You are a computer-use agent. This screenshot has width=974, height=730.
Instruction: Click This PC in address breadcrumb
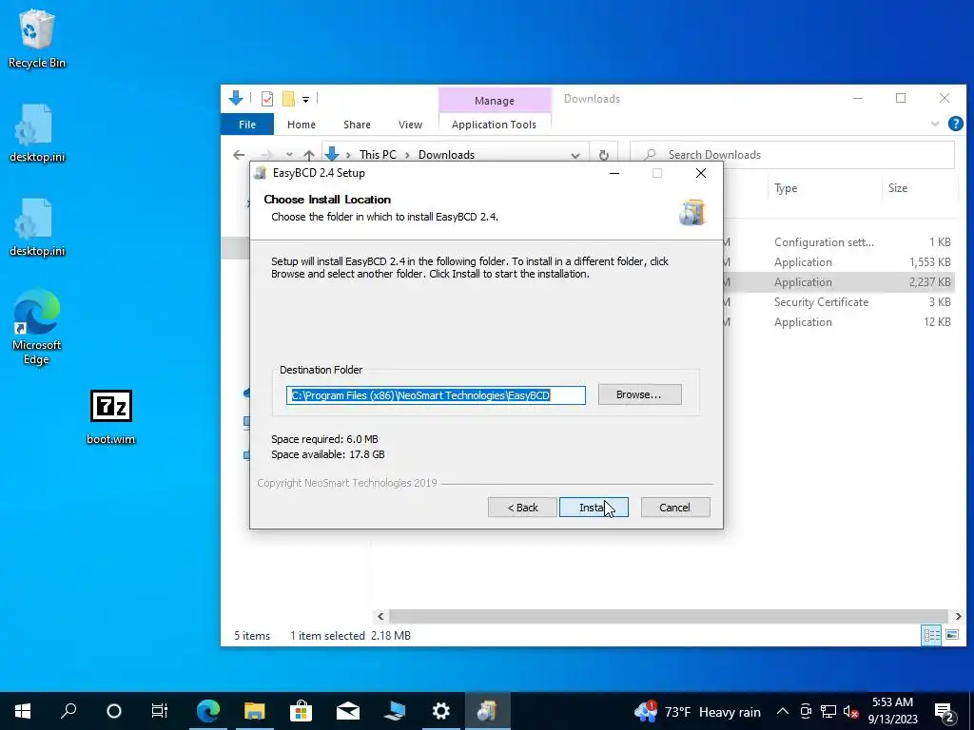(x=378, y=155)
